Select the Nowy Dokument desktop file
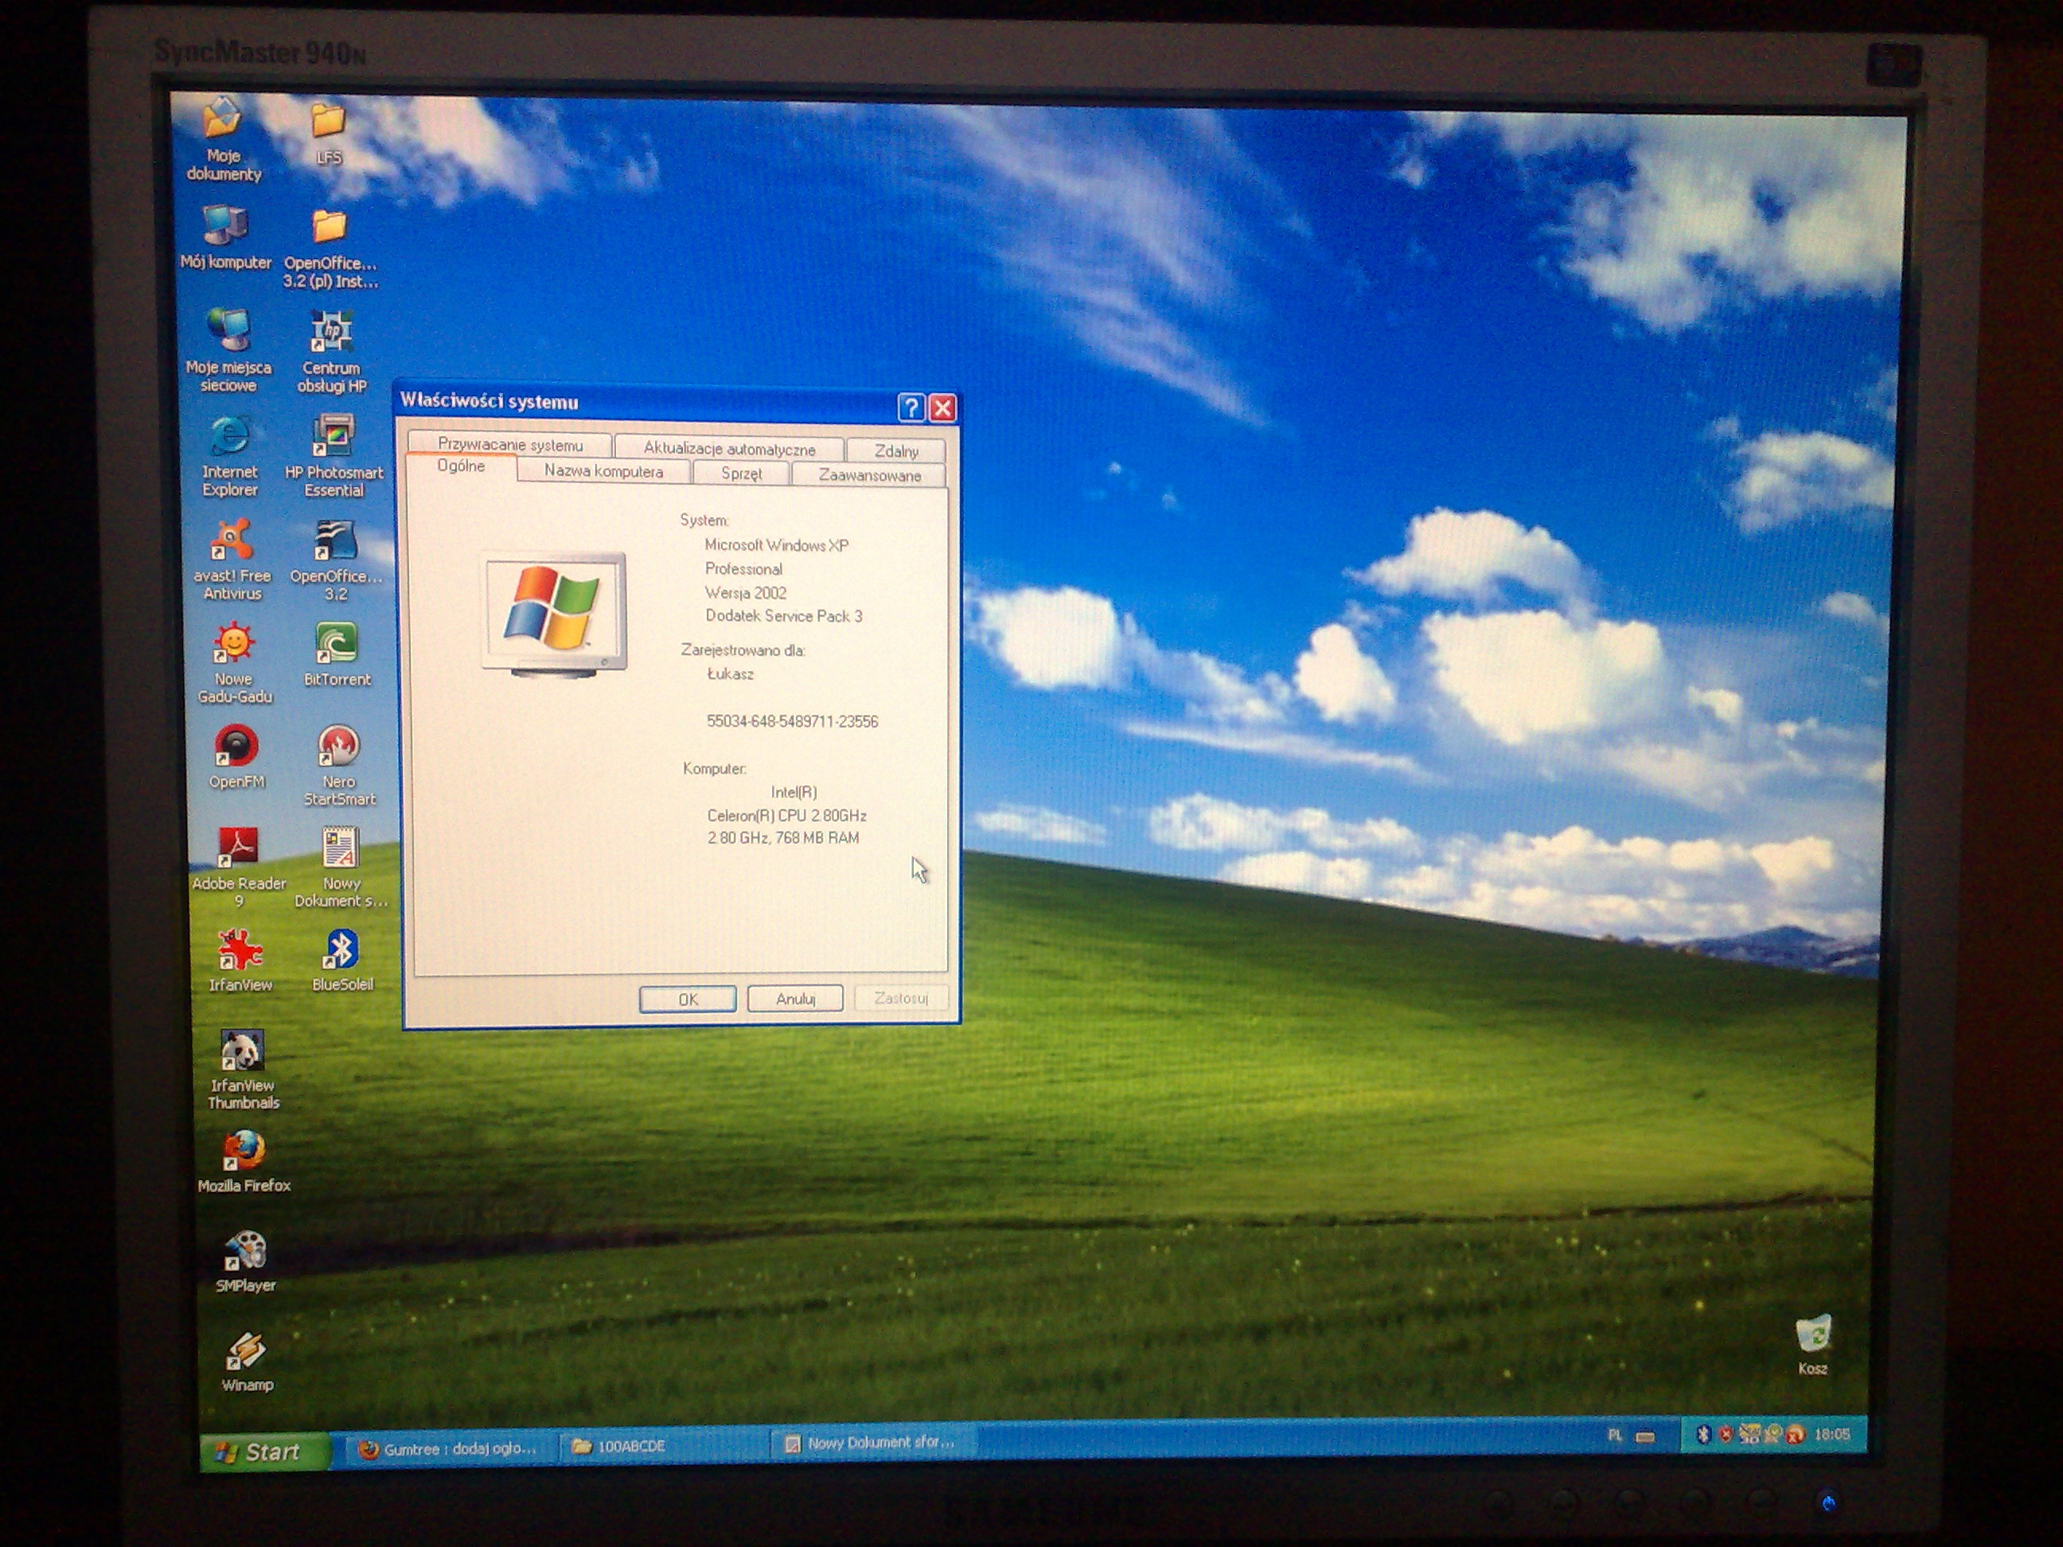The height and width of the screenshot is (1547, 2063). [341, 867]
